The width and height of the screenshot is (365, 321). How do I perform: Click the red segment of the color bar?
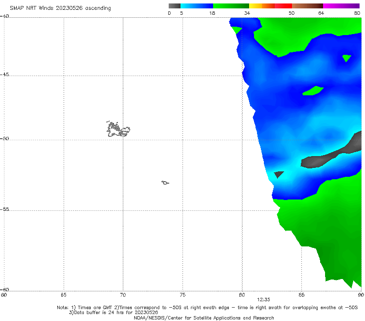coord(283,6)
